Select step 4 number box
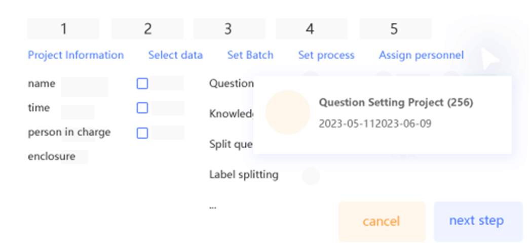The image size is (530, 250). tap(311, 29)
